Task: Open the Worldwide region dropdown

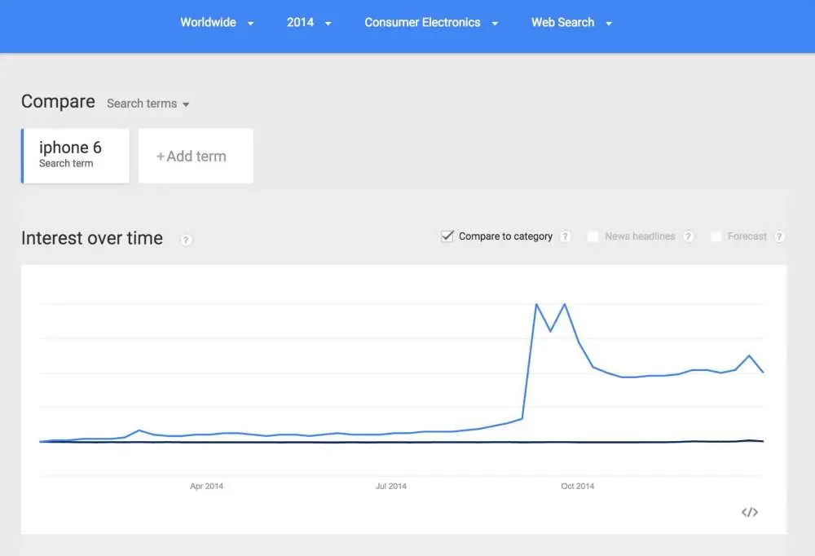Action: tap(217, 22)
